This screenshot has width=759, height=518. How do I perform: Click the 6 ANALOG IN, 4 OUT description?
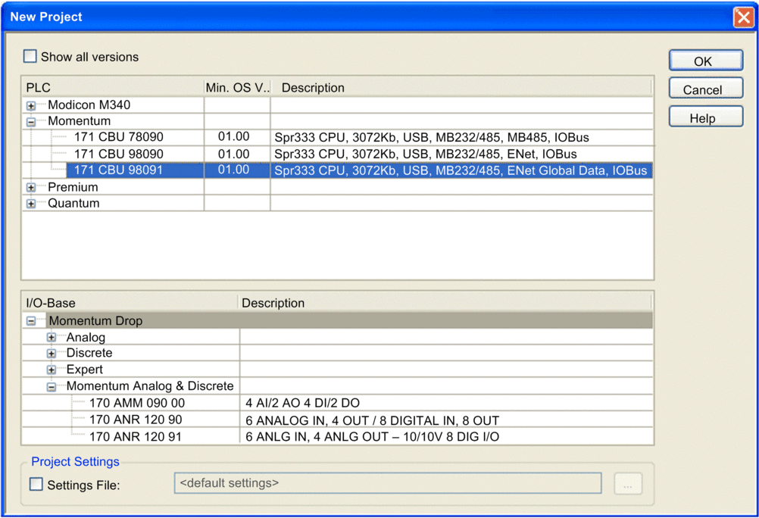[x=372, y=420]
